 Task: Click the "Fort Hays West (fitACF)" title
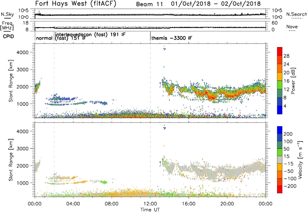click(x=76, y=4)
